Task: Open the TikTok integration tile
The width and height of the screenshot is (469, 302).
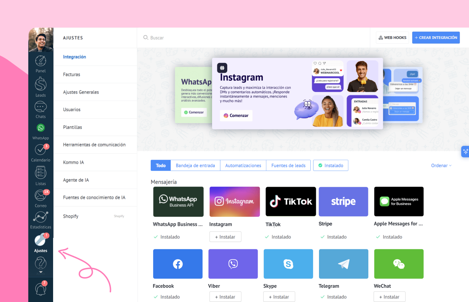Action: (x=291, y=202)
